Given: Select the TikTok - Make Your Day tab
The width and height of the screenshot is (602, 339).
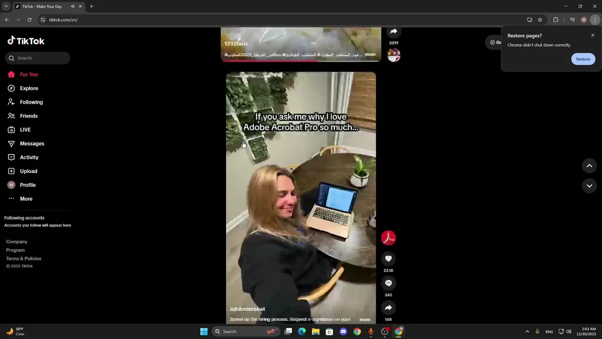Looking at the screenshot, I should pyautogui.click(x=42, y=7).
